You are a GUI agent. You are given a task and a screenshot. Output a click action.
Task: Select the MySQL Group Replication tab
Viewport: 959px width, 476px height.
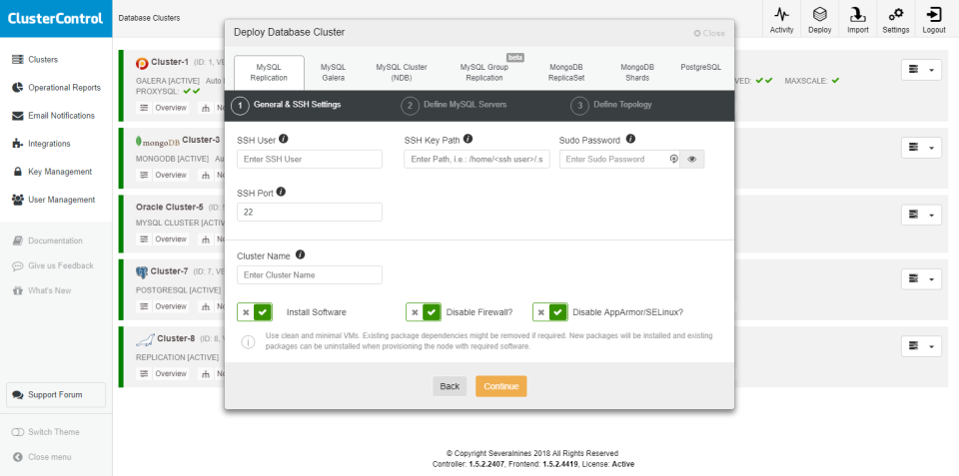(484, 73)
